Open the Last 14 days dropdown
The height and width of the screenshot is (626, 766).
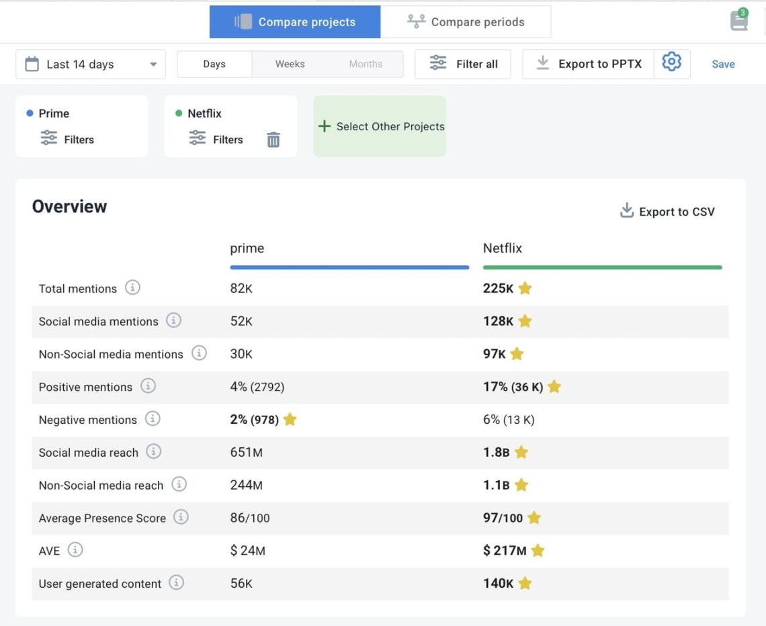click(90, 64)
